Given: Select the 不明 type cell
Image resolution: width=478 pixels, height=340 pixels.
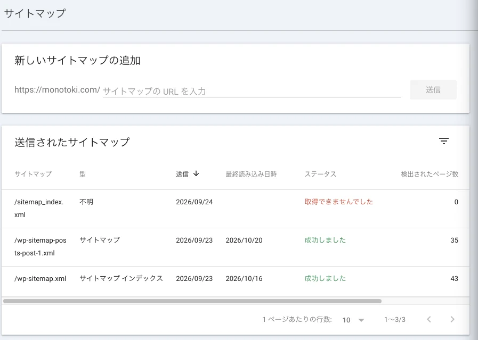Looking at the screenshot, I should tap(86, 202).
